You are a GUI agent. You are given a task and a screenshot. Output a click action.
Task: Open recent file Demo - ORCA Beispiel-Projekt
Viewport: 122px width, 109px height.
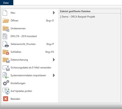[77, 17]
